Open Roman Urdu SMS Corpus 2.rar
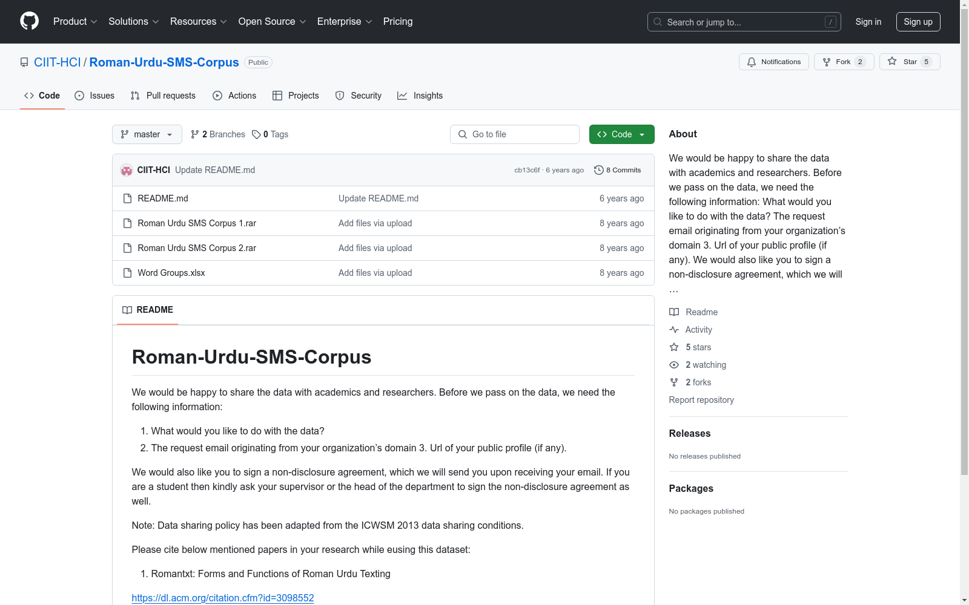Screen dimensions: 969x605 click(197, 248)
